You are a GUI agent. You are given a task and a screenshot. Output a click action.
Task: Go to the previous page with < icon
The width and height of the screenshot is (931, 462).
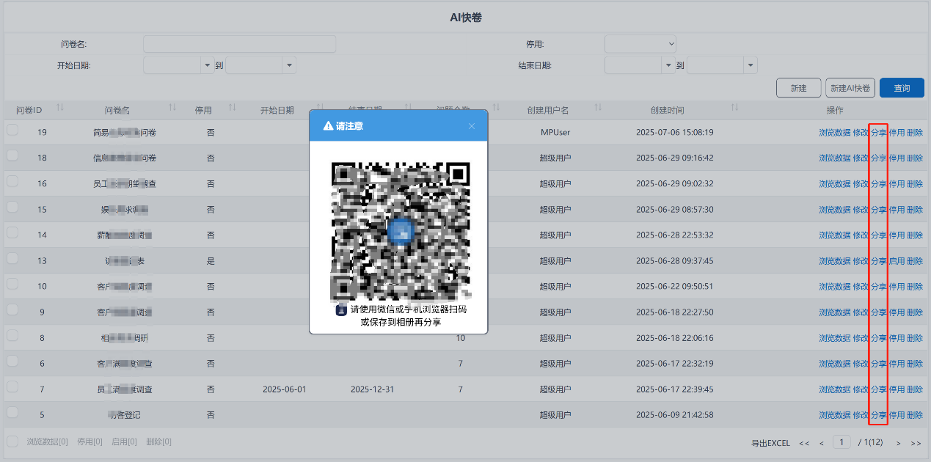[822, 443]
